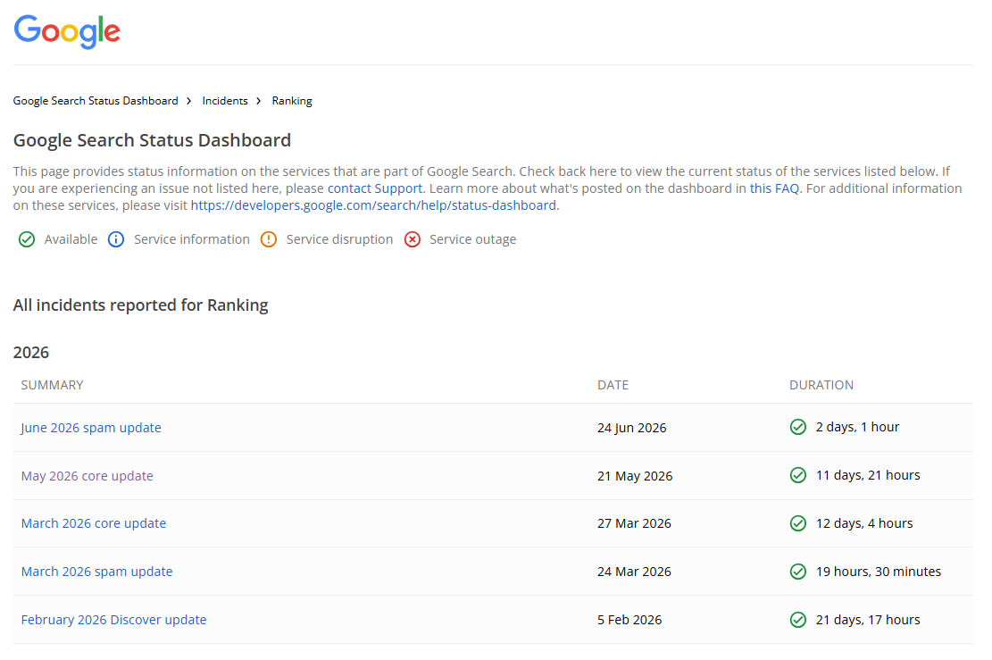Click the 2026 year heading
Screen dimensions: 992x660
click(x=31, y=353)
